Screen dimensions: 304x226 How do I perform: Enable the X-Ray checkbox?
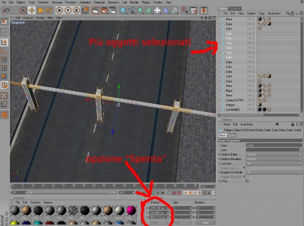[x=247, y=181]
